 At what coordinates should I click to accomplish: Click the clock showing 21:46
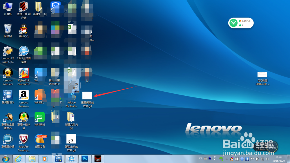click(x=279, y=159)
